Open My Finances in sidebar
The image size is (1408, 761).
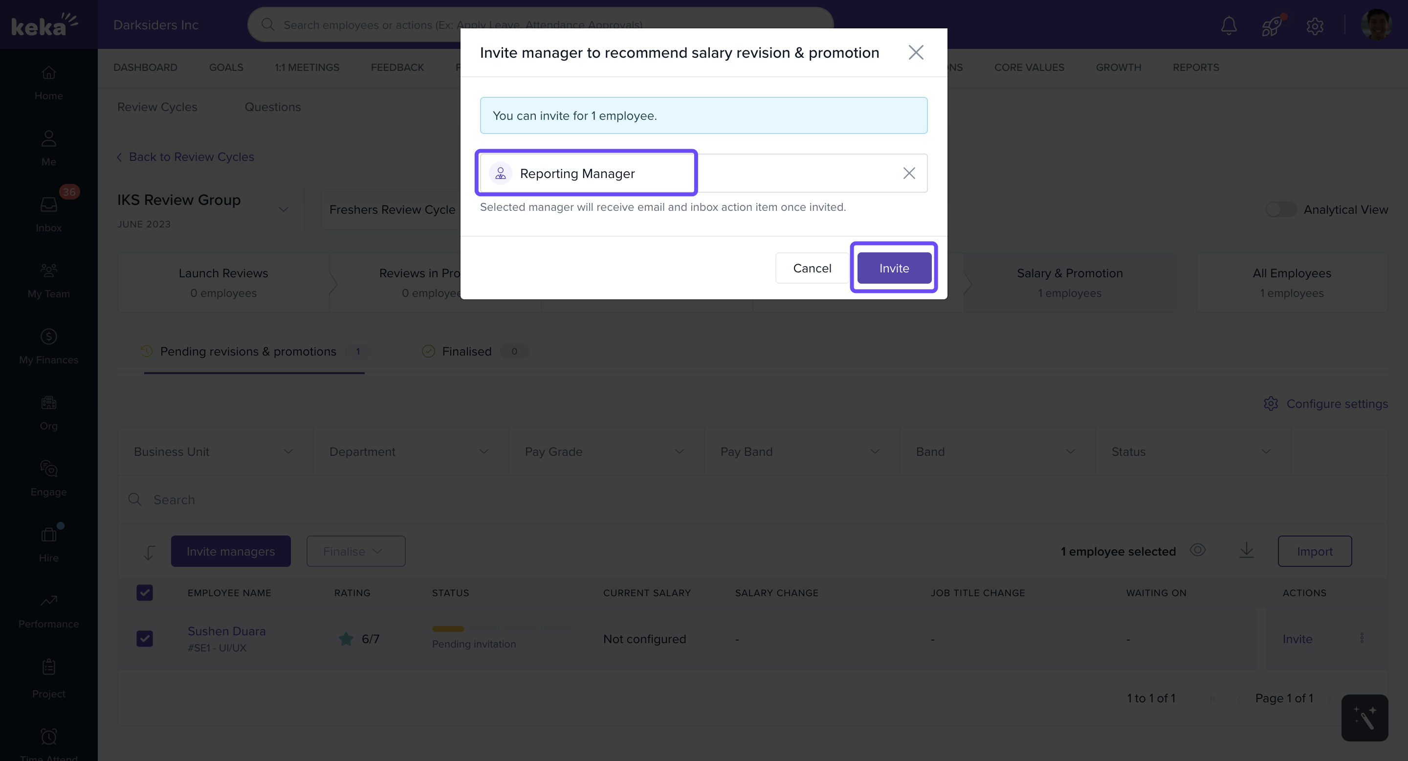click(x=49, y=346)
